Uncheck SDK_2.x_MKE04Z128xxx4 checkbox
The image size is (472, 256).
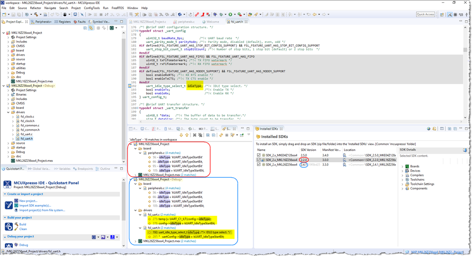(258, 155)
